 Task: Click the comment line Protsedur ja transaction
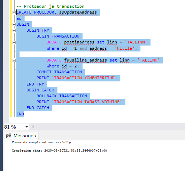pyautogui.click(x=51, y=6)
